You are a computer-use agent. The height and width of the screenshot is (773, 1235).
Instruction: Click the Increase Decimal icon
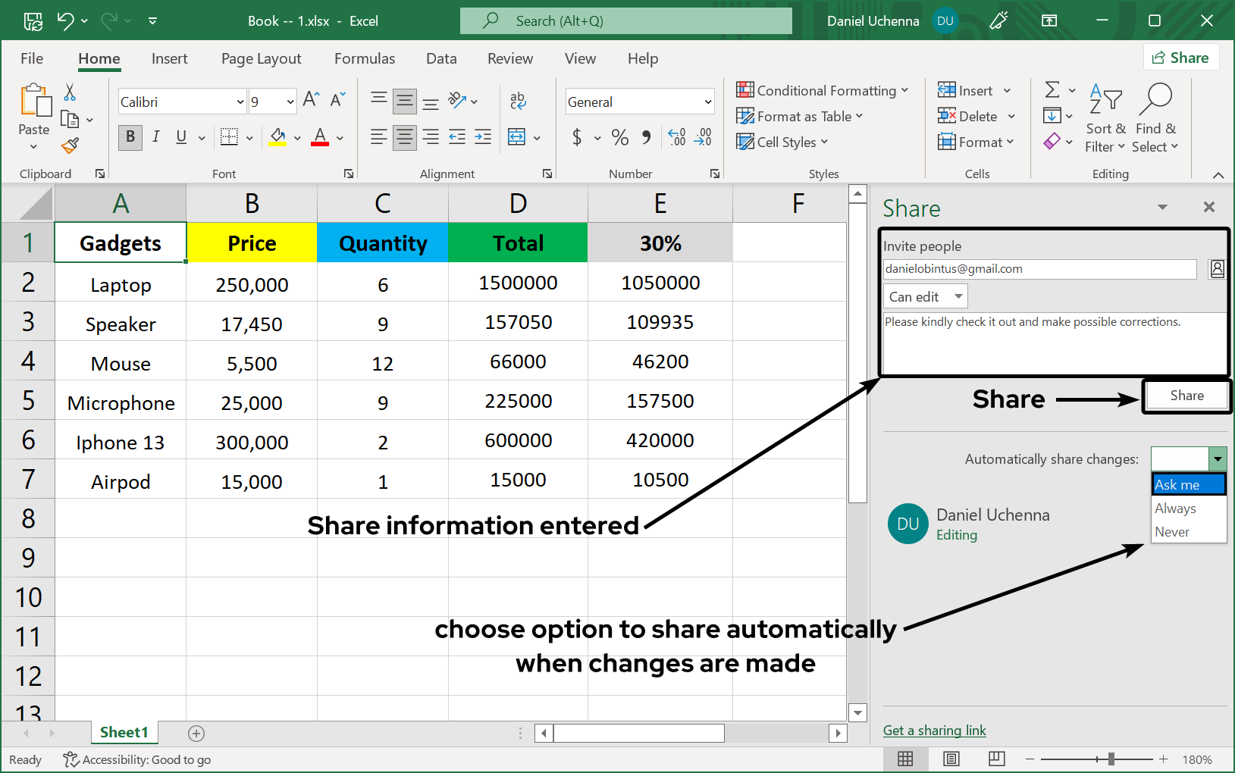(x=677, y=137)
